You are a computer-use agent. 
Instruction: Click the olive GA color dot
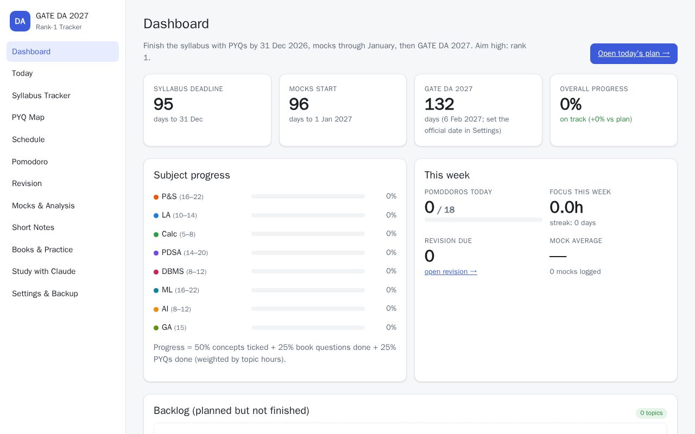[x=156, y=328]
